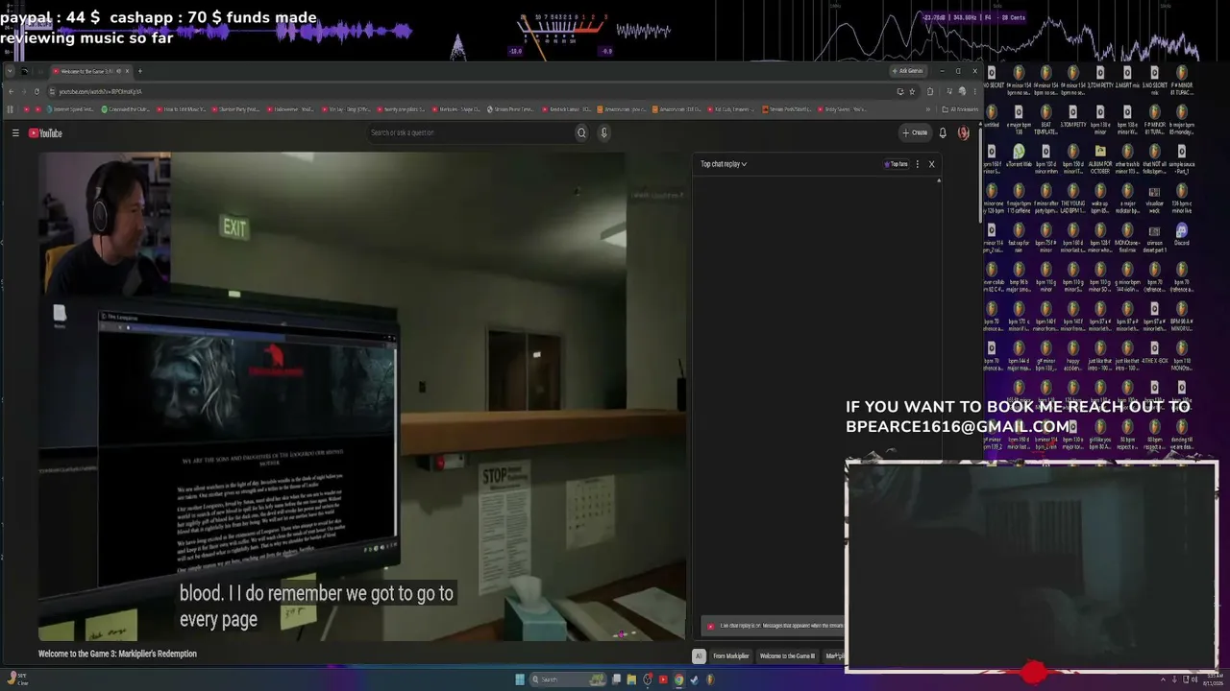The image size is (1230, 691).
Task: Bookmark this page with the star icon
Action: (912, 92)
